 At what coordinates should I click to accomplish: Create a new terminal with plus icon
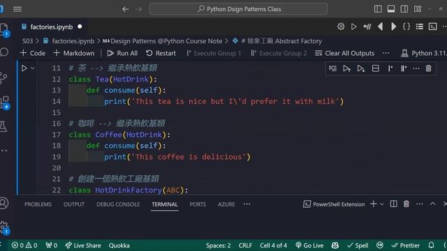[374, 204]
